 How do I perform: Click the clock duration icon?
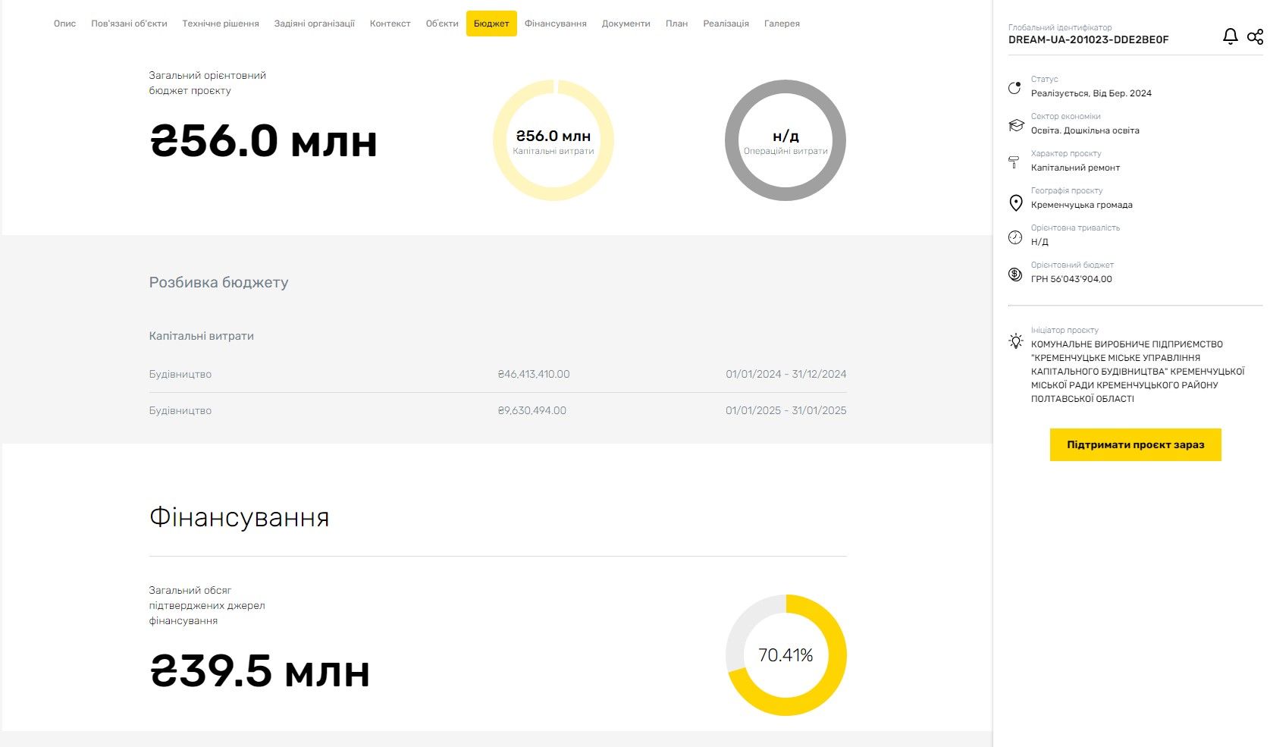coord(1015,237)
